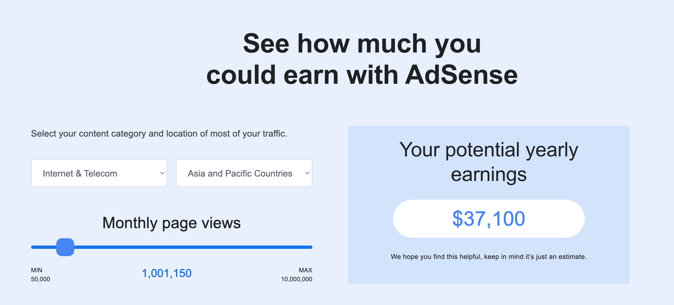
Task: Click the Monthly page views heading
Action: pos(172,223)
